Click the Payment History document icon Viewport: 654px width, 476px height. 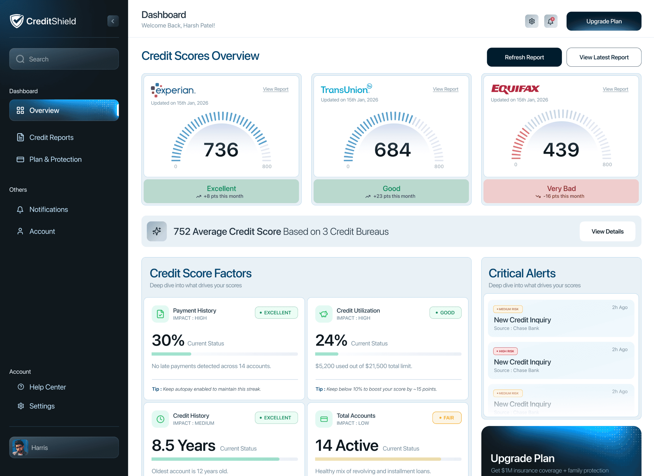[x=160, y=314]
